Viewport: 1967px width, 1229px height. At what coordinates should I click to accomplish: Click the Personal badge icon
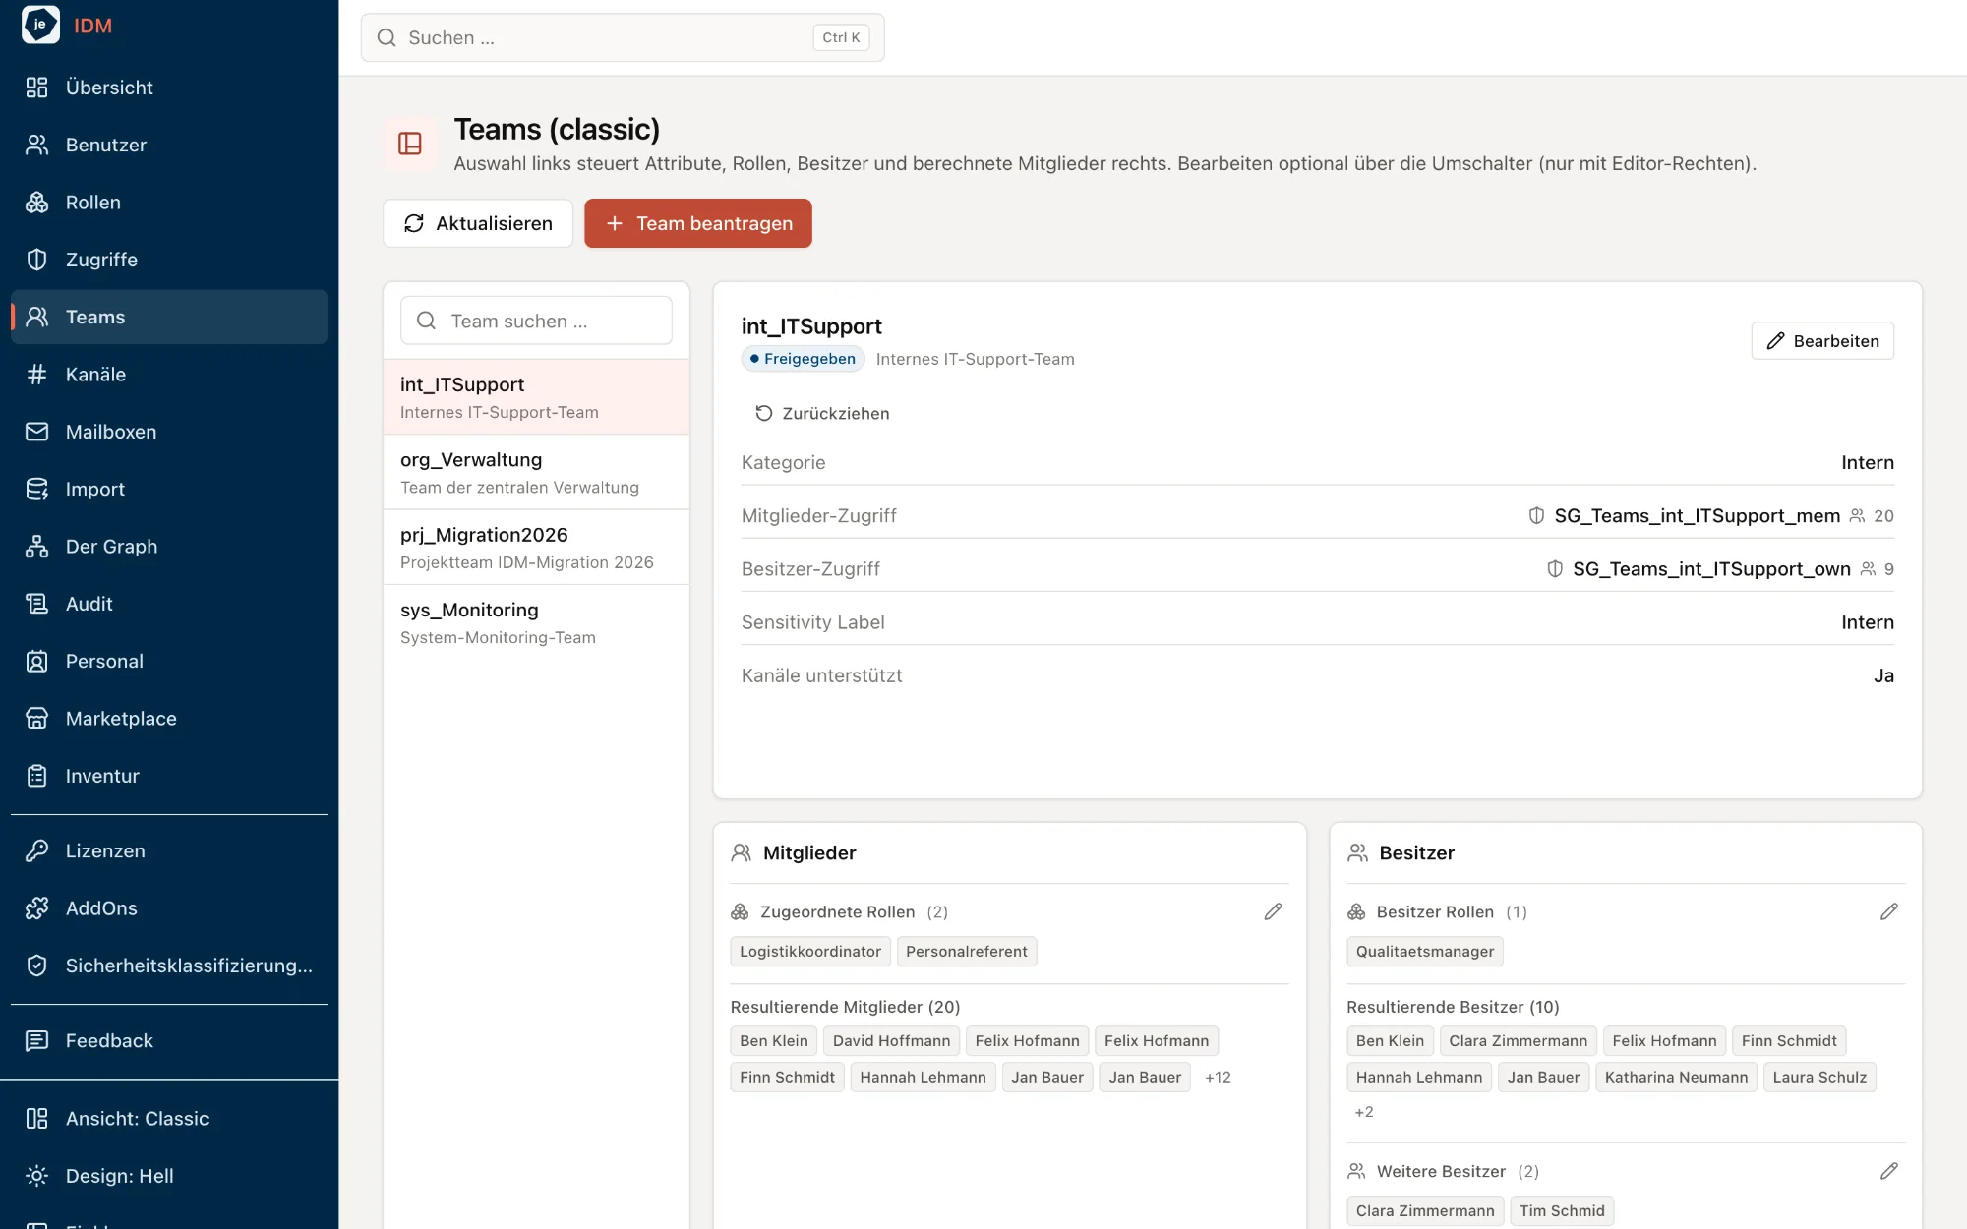click(x=36, y=661)
